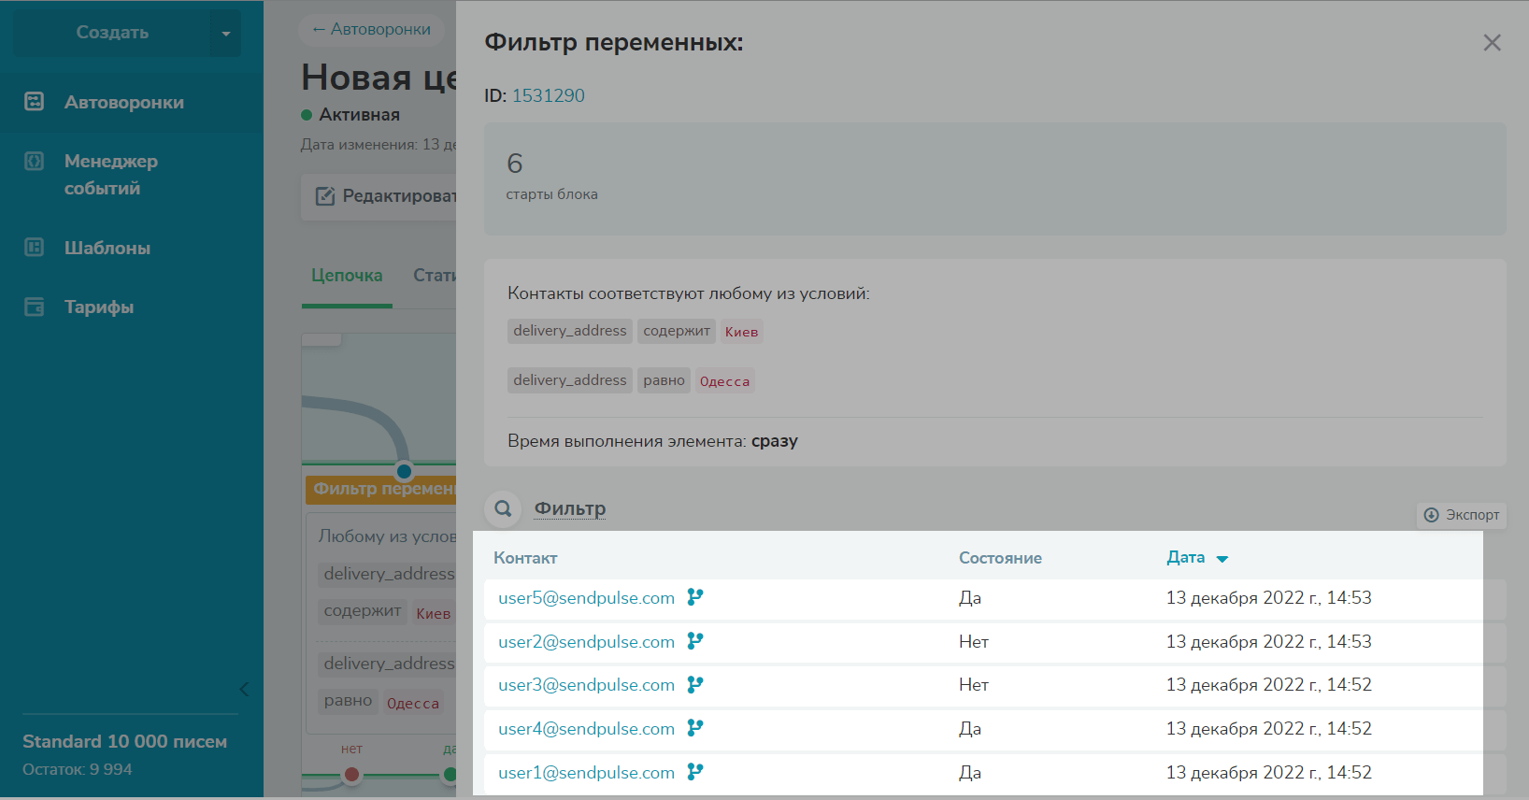
Task: Open contact user5@sendpulse.com
Action: click(586, 598)
